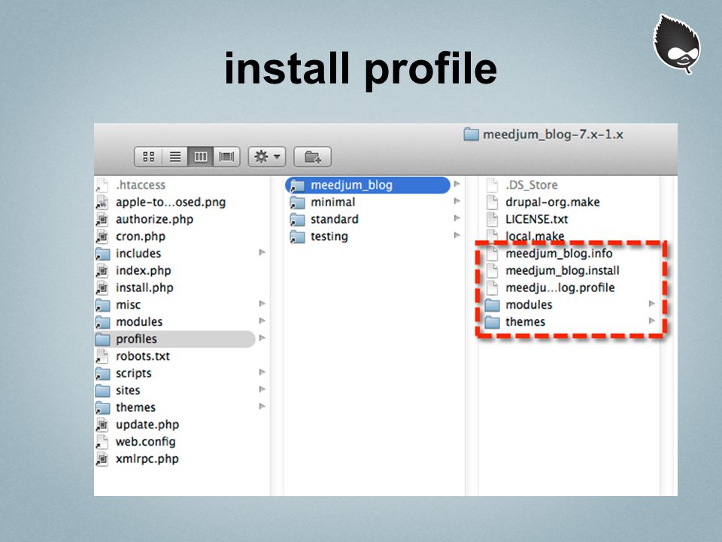Select the standard profile folder icon

pyautogui.click(x=297, y=219)
